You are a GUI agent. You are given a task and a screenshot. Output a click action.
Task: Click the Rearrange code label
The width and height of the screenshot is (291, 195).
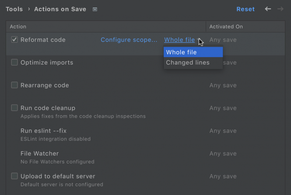coord(45,86)
